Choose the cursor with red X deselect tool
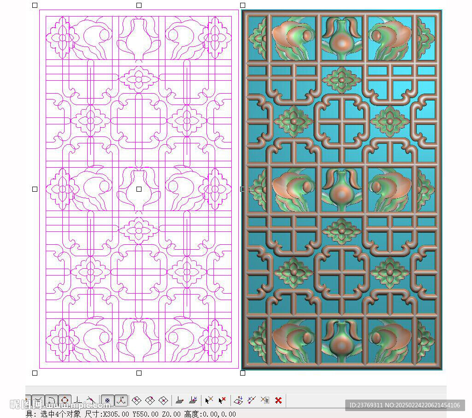The image size is (472, 418). [x=222, y=400]
